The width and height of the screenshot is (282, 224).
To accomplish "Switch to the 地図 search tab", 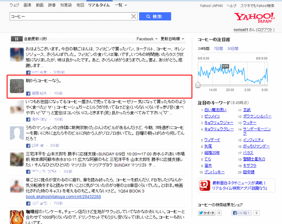I will click(80, 5).
